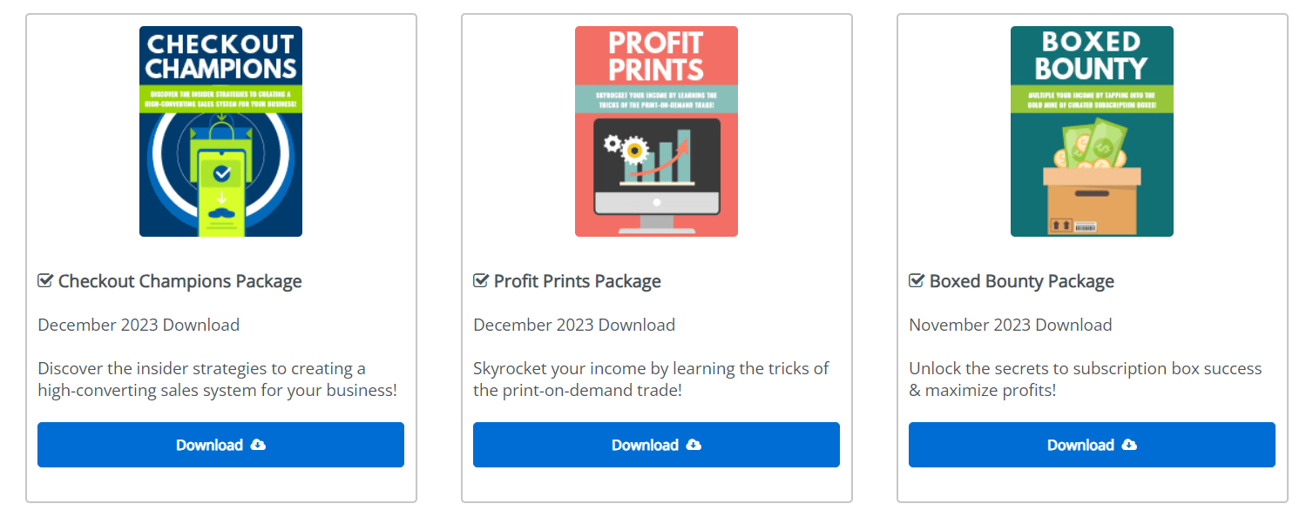The width and height of the screenshot is (1313, 517).
Task: Click the monitor chart graphic on Profit Prints cover
Action: [656, 170]
